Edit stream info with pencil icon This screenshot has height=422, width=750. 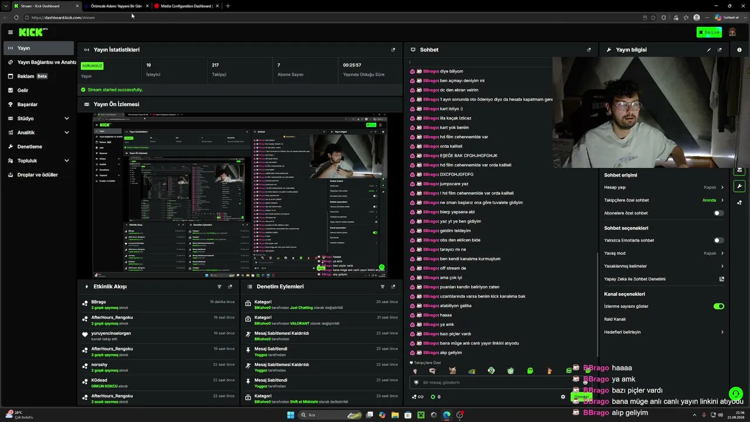click(x=709, y=50)
